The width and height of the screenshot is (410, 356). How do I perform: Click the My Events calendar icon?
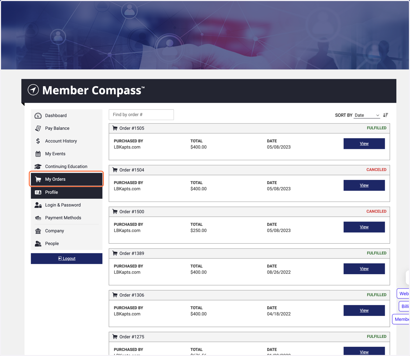click(38, 154)
